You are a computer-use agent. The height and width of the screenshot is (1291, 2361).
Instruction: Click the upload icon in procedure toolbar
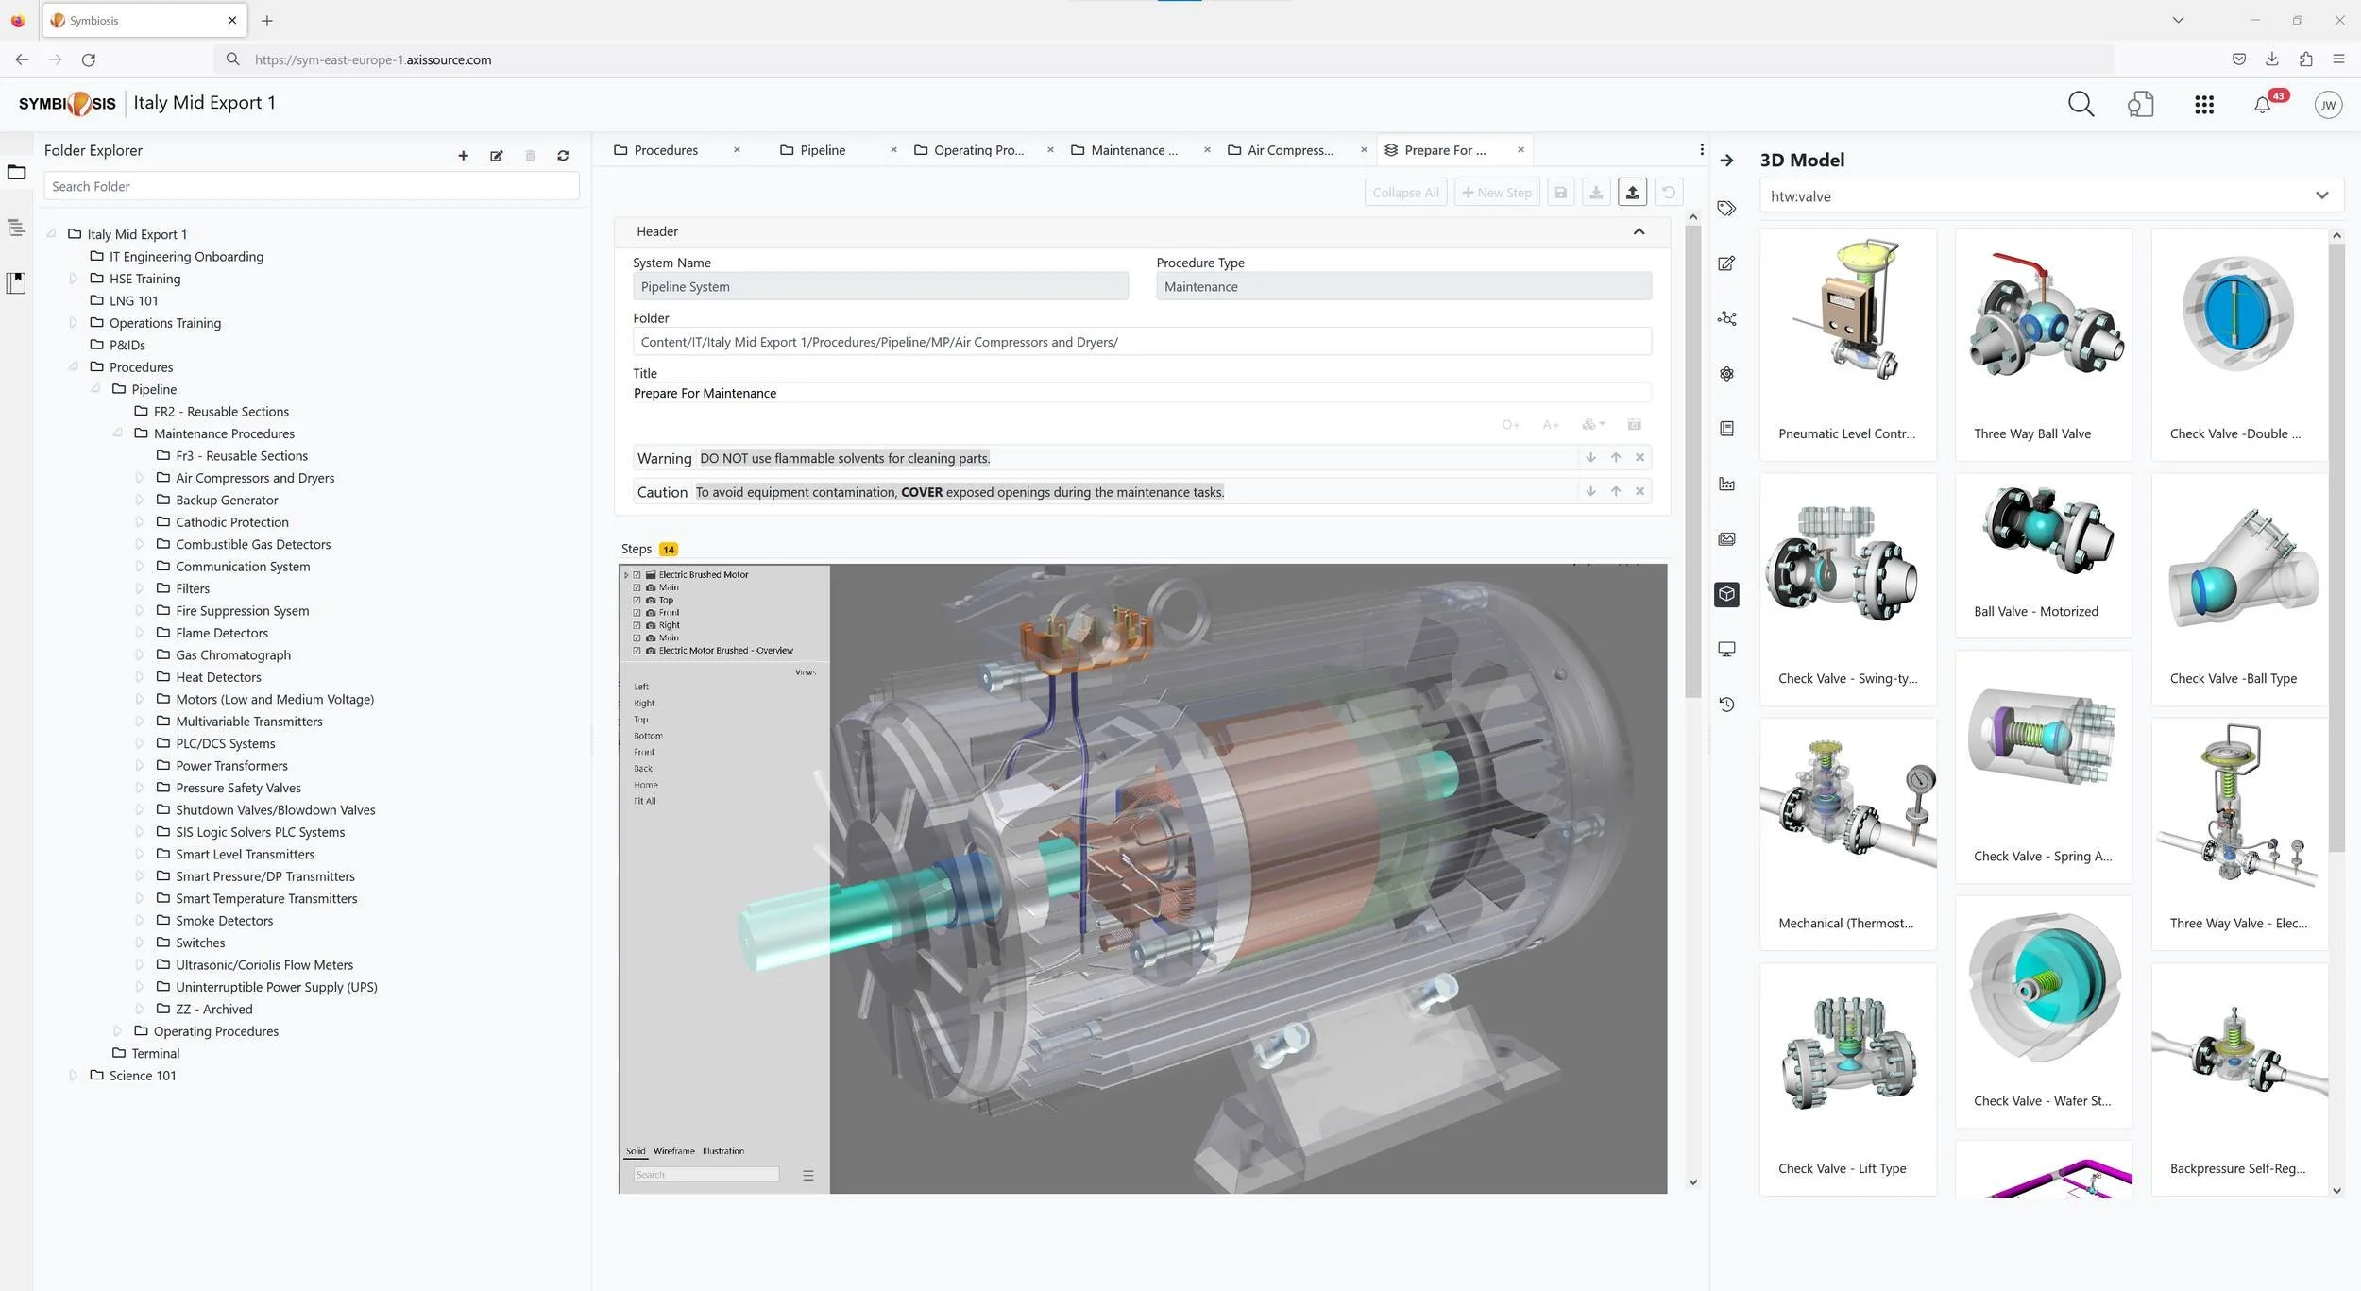(x=1632, y=193)
